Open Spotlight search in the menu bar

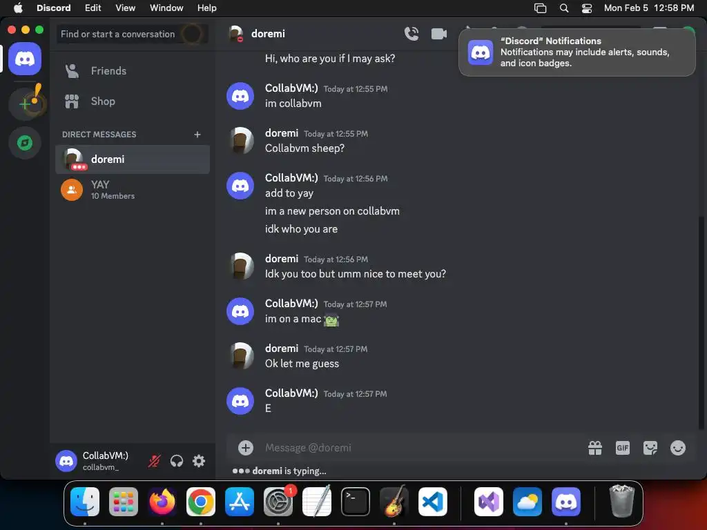[563, 8]
